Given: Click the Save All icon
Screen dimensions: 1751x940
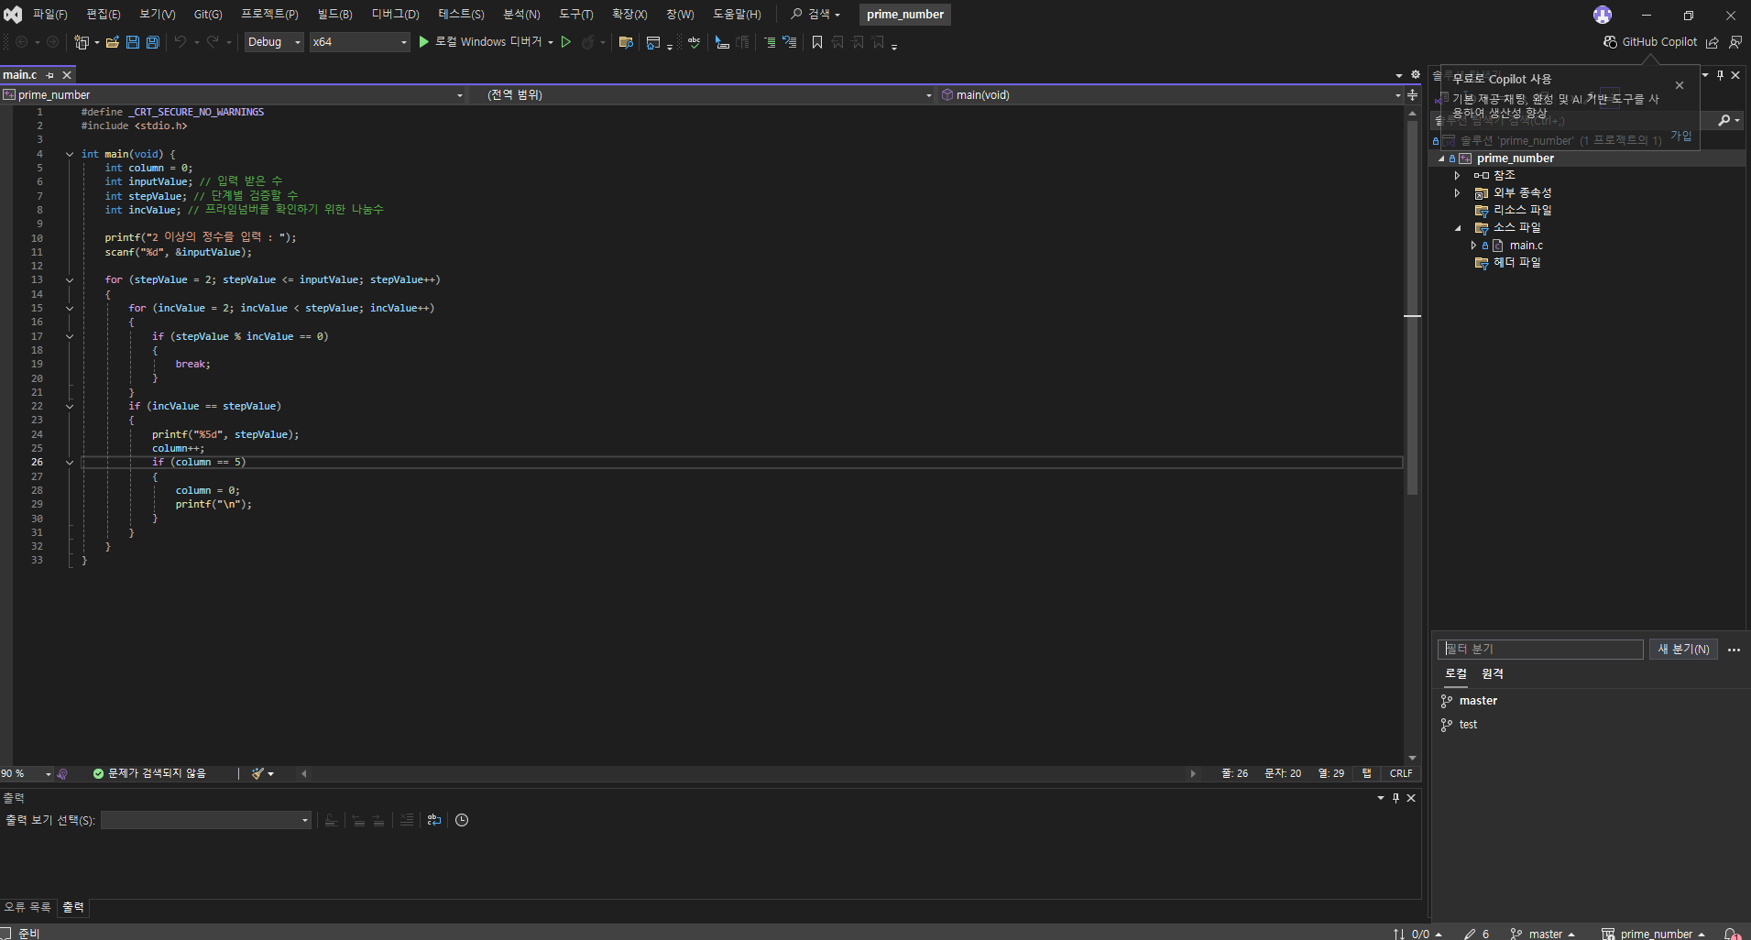Looking at the screenshot, I should pos(153,42).
